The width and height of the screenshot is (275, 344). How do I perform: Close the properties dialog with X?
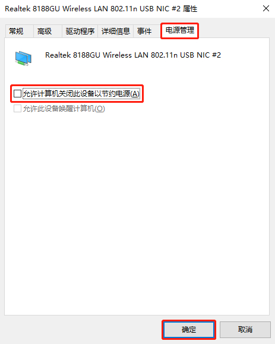pyautogui.click(x=265, y=8)
